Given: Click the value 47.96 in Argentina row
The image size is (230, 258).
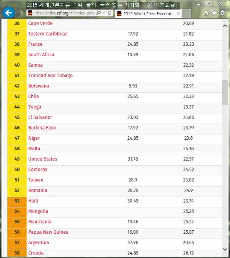Looking at the screenshot, I should coord(133,242).
